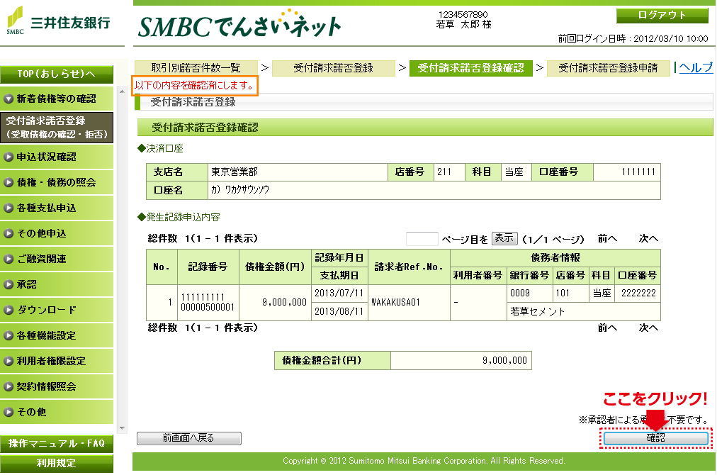The width and height of the screenshot is (717, 475).
Task: Click arrow icon beside 各種機能設定
Action: pyautogui.click(x=9, y=335)
